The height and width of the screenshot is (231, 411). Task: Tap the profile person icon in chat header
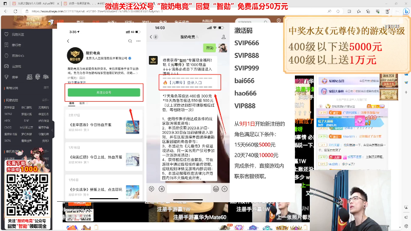[x=223, y=37]
